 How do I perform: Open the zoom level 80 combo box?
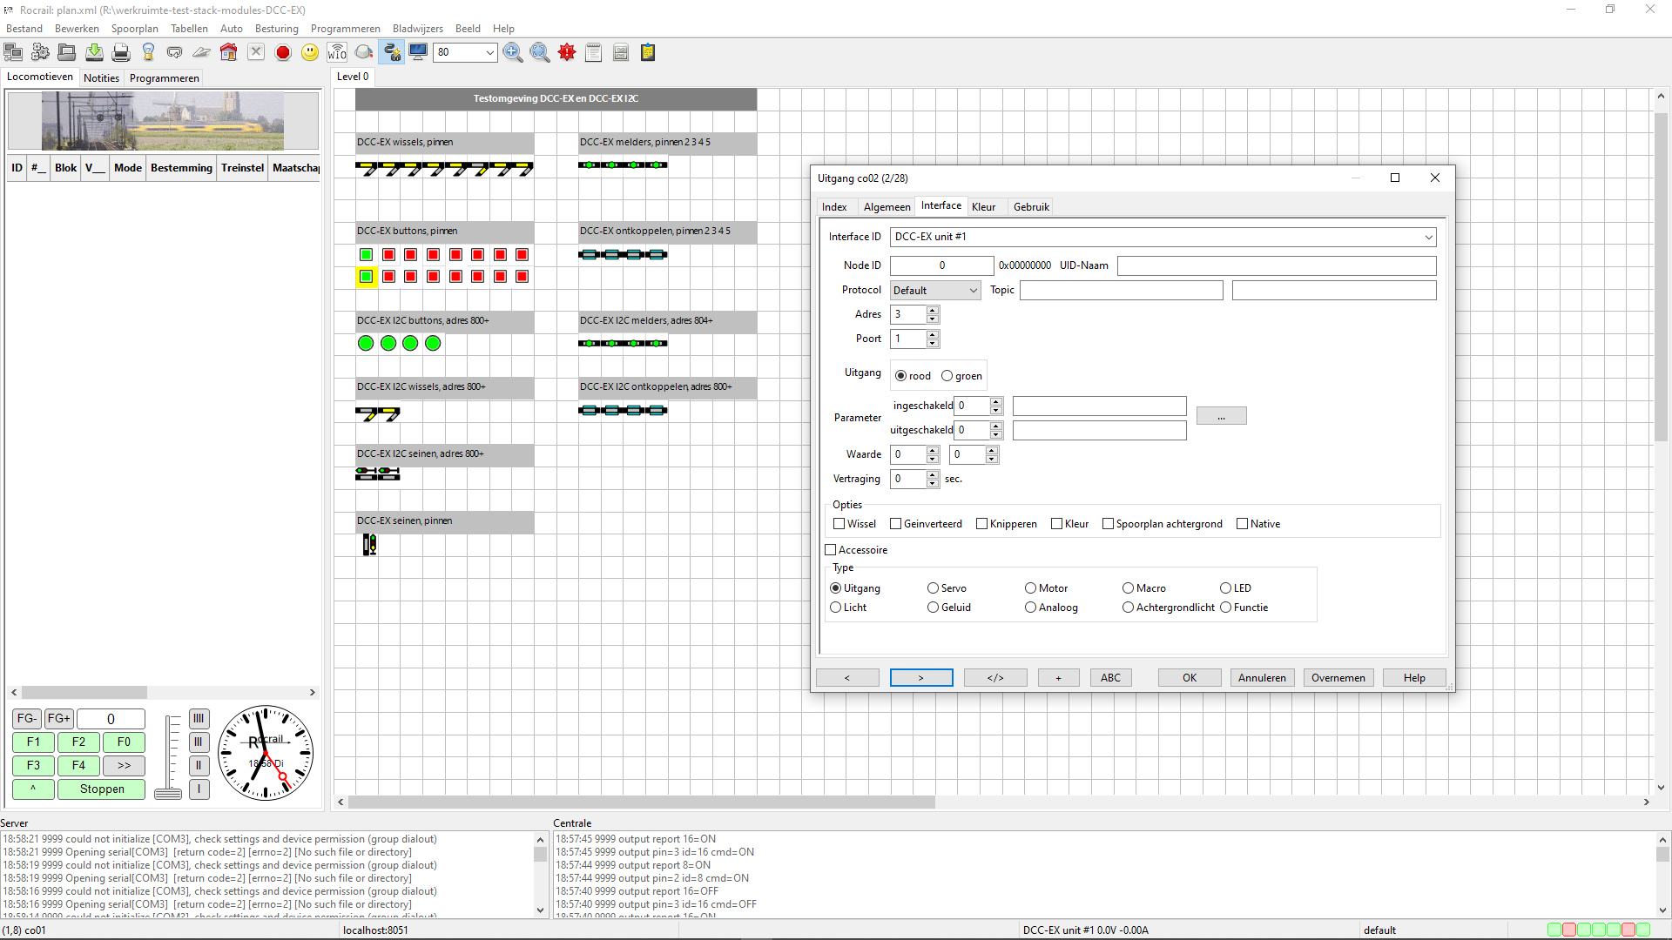[x=489, y=53]
